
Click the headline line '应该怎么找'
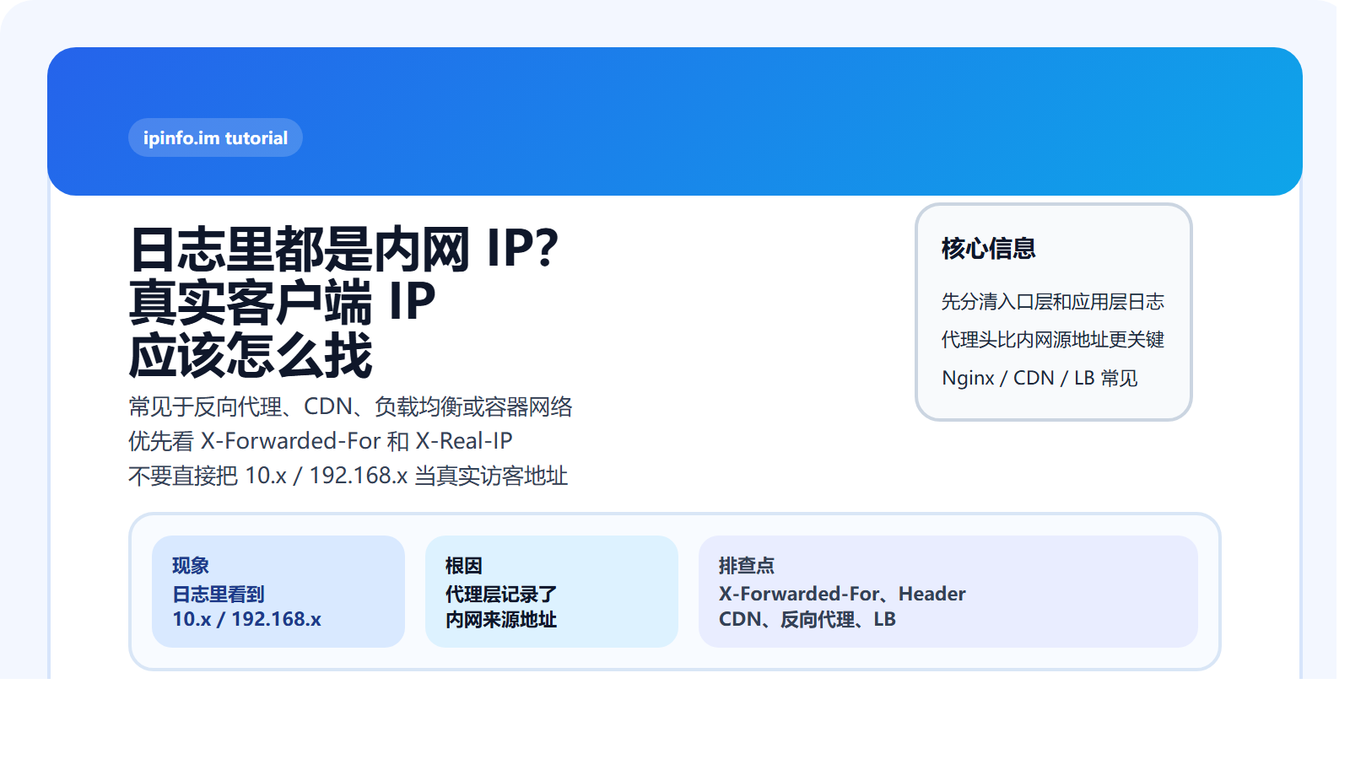(x=251, y=355)
